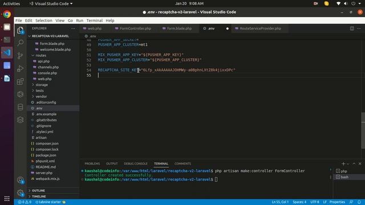Viewport: 365px width, 205px height.
Task: Switch to the RouteServiceProvider.php tab
Action: pyautogui.click(x=260, y=28)
